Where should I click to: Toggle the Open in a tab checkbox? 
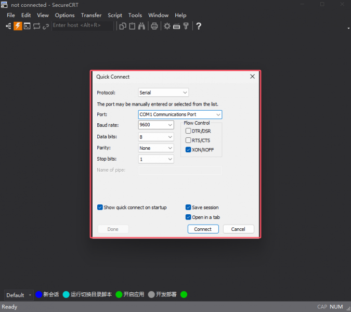pos(188,217)
